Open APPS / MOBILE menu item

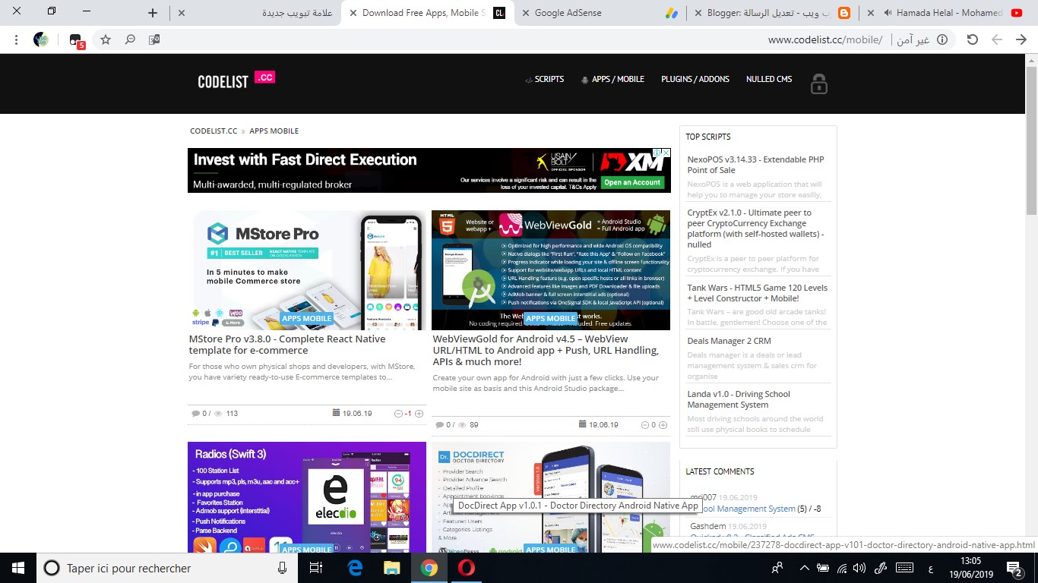(612, 79)
